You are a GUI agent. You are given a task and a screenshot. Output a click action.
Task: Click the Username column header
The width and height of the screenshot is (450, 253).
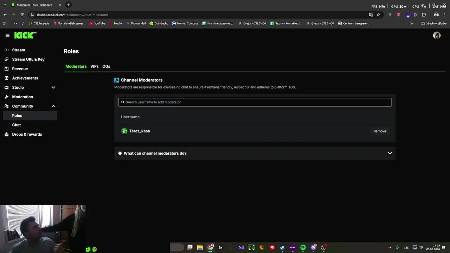click(130, 117)
